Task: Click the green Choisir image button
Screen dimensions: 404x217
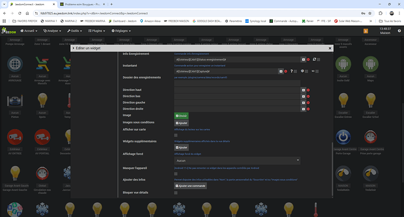Action: point(181,116)
